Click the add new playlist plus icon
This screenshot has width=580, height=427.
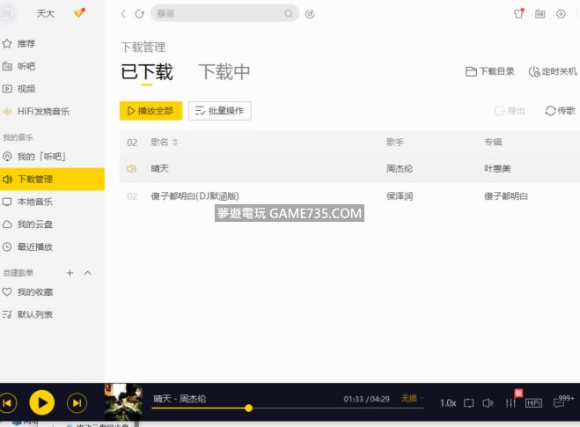coord(70,273)
